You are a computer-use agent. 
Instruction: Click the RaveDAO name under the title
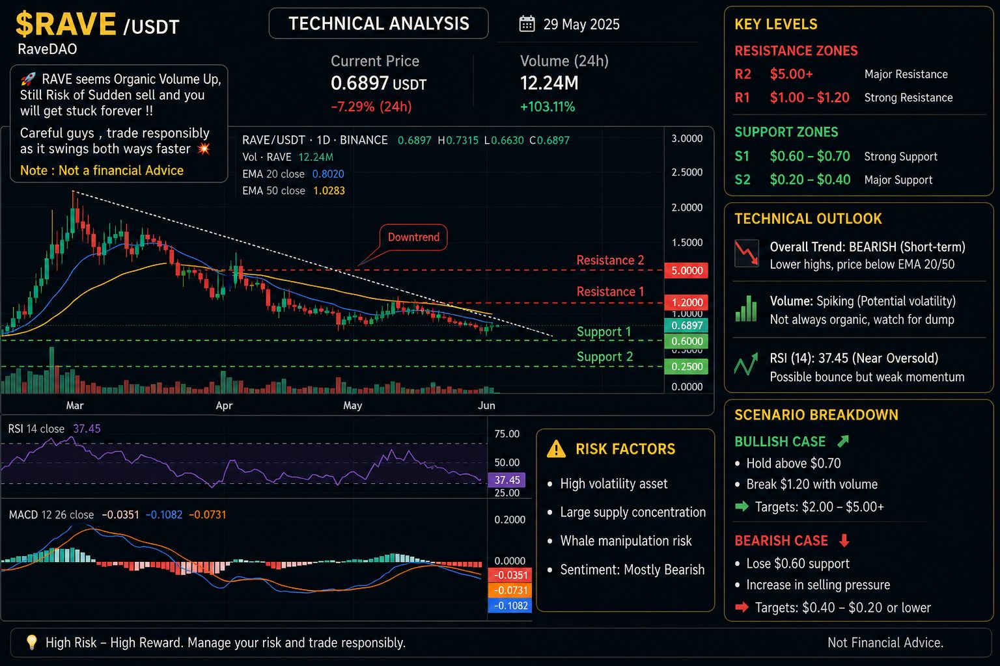coord(47,49)
